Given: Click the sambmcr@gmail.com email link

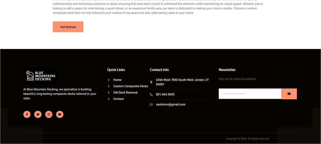Looking at the screenshot, I should (x=171, y=105).
